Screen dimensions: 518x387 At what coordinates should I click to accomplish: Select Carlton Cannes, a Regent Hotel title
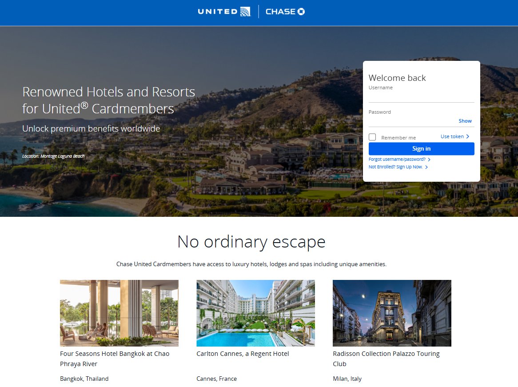tap(243, 354)
